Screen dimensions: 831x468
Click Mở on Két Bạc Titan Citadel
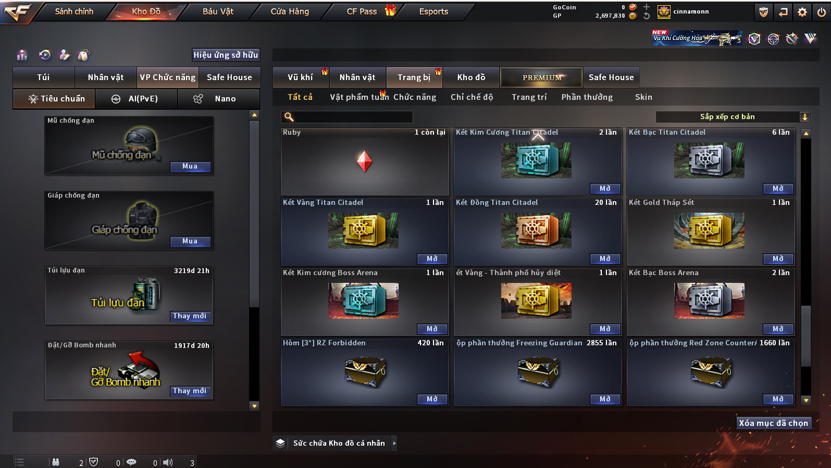(x=778, y=188)
